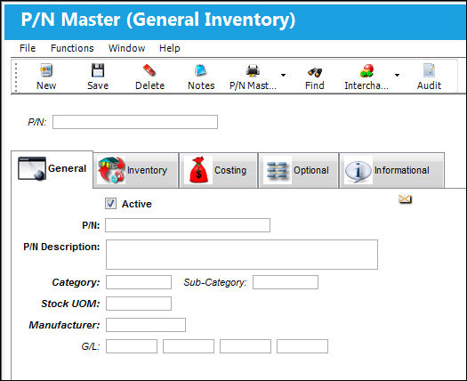Open the Functions menu
The image size is (467, 381).
tap(72, 48)
